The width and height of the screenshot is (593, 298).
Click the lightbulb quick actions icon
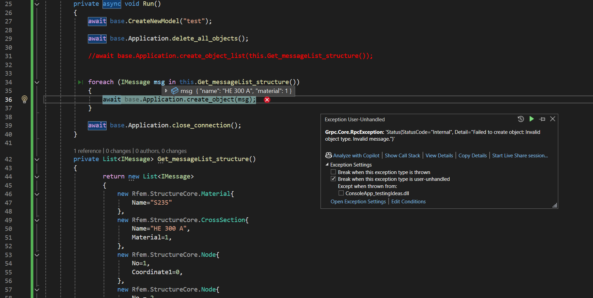24,99
